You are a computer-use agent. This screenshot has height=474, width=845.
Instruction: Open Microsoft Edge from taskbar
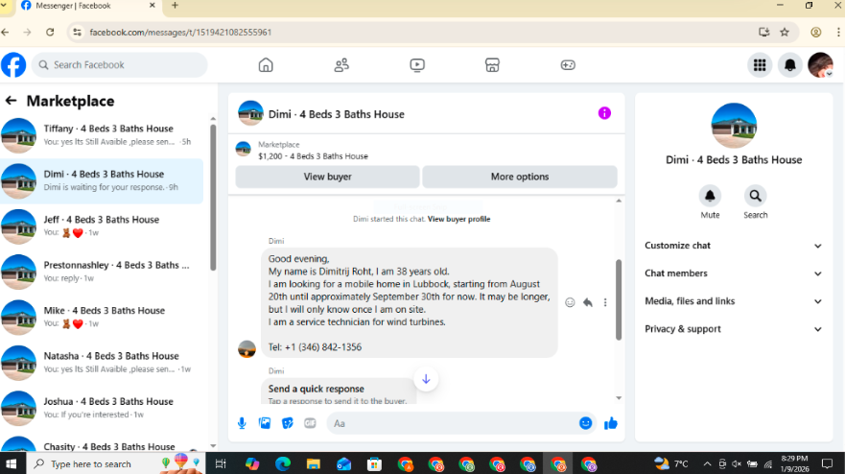pyautogui.click(x=283, y=463)
